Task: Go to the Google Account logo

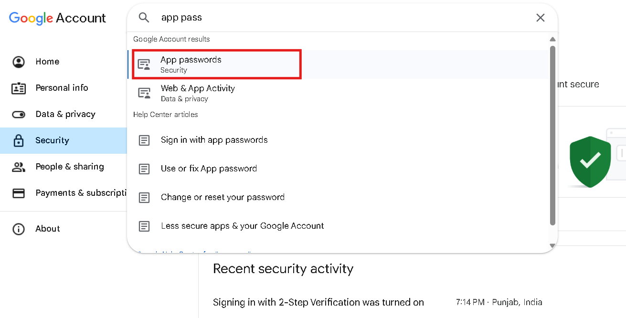Action: click(x=57, y=18)
